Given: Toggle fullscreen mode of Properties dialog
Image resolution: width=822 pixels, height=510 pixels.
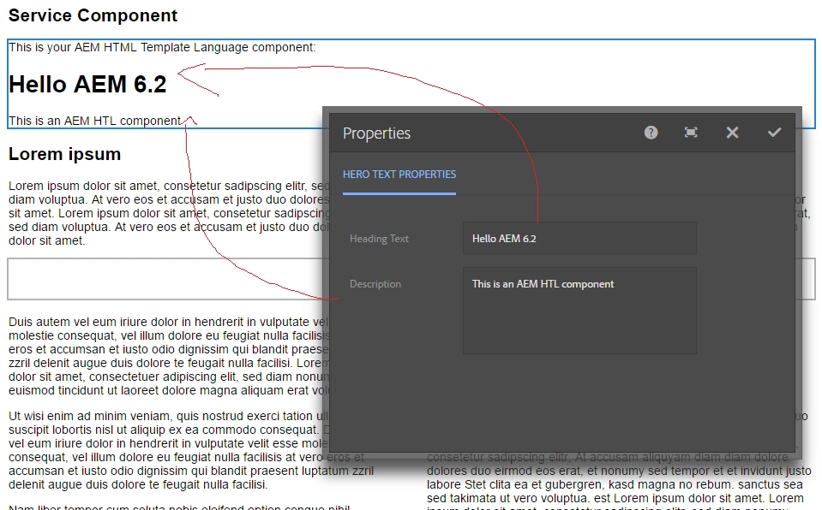Looking at the screenshot, I should [691, 133].
